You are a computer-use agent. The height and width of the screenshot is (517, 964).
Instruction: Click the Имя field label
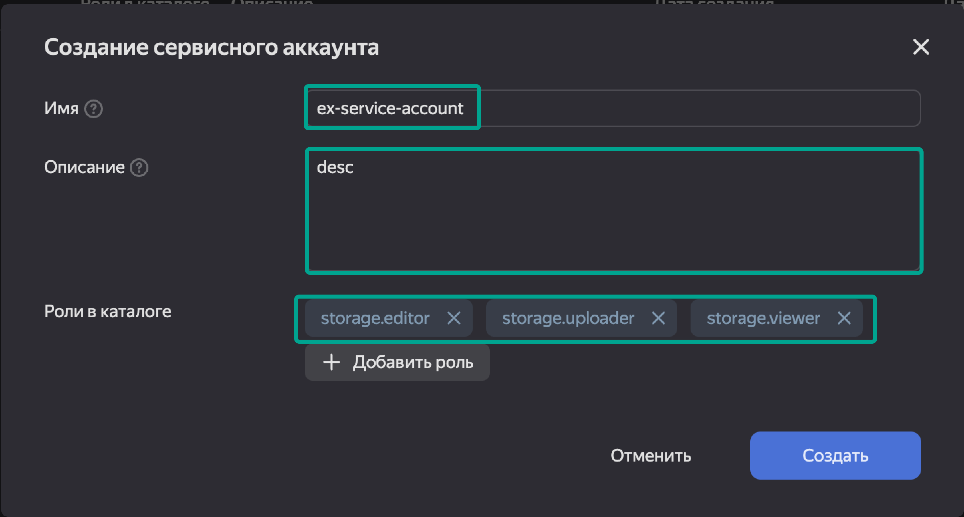point(62,109)
